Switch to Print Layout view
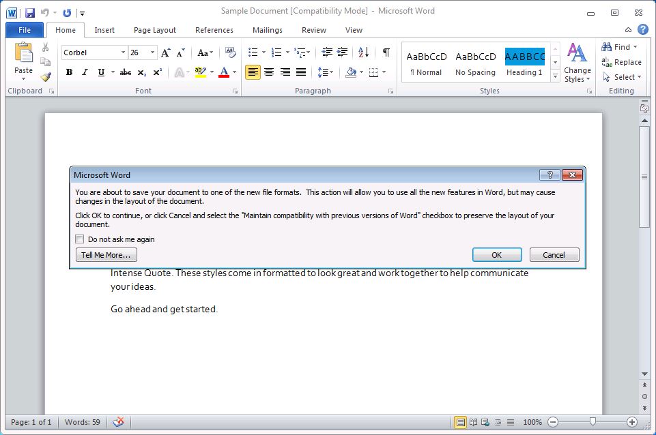 click(460, 422)
